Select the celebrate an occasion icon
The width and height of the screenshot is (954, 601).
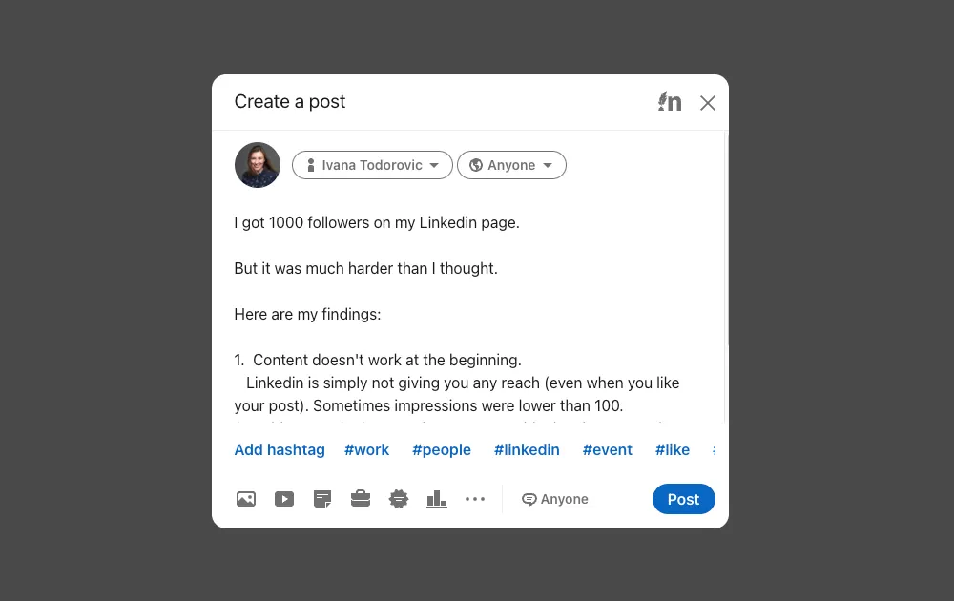pos(399,498)
